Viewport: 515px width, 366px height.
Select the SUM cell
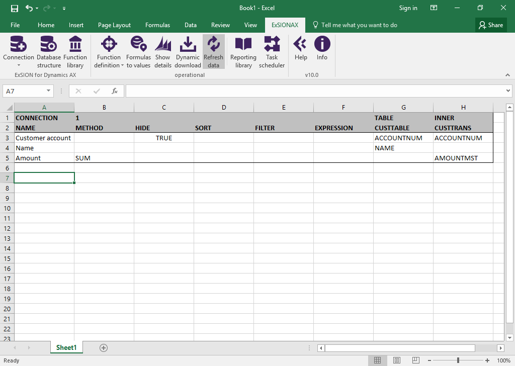[x=104, y=158]
